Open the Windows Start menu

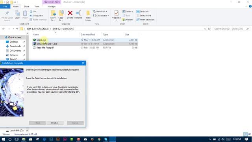(x=3, y=139)
